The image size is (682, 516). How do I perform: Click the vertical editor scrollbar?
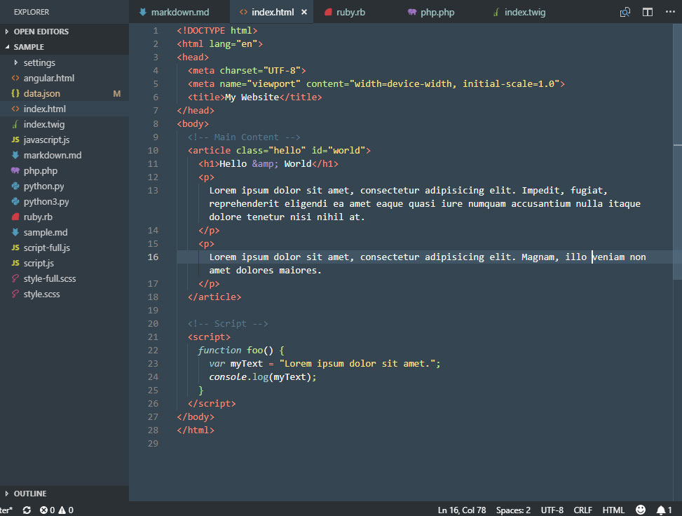pyautogui.click(x=677, y=152)
